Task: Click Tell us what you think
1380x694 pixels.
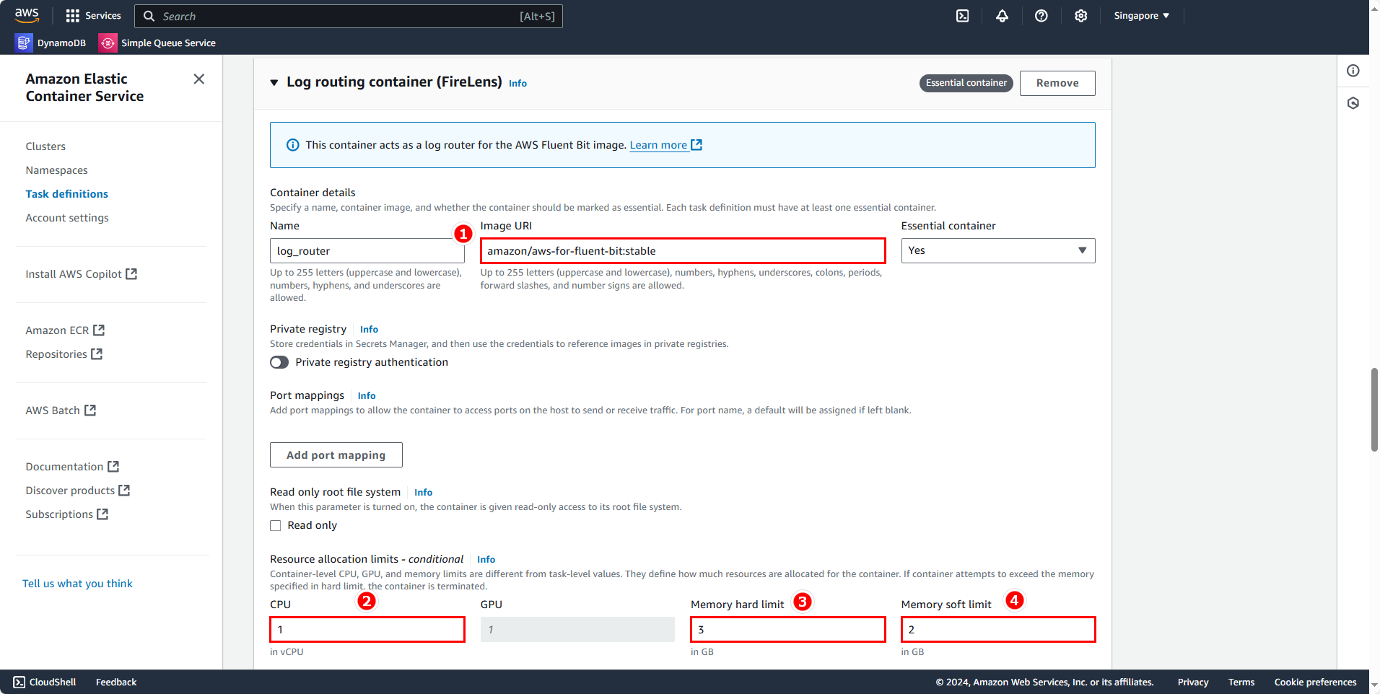Action: tap(77, 584)
